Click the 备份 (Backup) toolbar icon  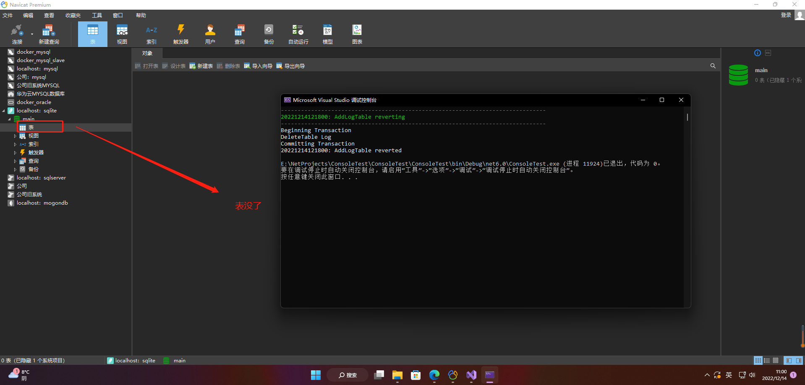pos(269,34)
